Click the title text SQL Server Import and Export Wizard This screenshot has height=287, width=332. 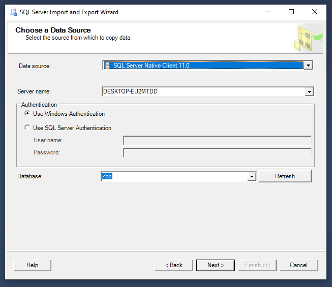pos(69,12)
